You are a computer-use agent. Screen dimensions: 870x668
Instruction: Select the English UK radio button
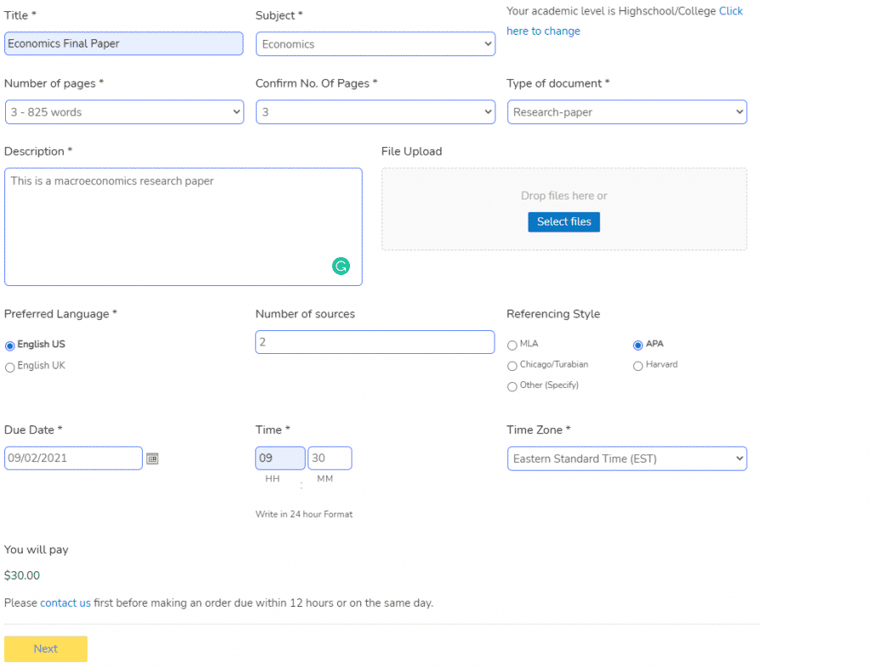tap(10, 367)
